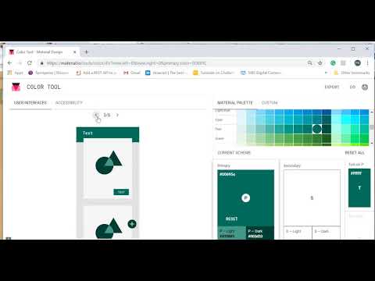375x281 pixels.
Task: Open the bookmark next to the Apps shortcut
Action: coord(48,73)
